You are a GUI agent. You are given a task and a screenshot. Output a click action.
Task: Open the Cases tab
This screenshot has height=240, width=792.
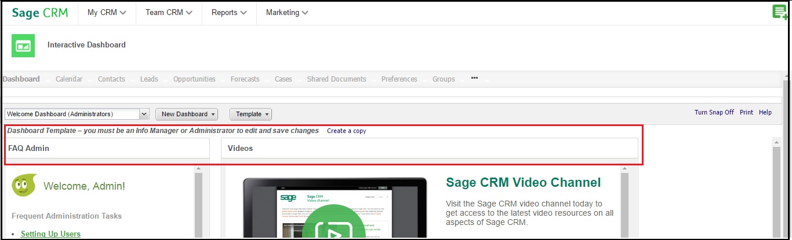click(x=284, y=79)
